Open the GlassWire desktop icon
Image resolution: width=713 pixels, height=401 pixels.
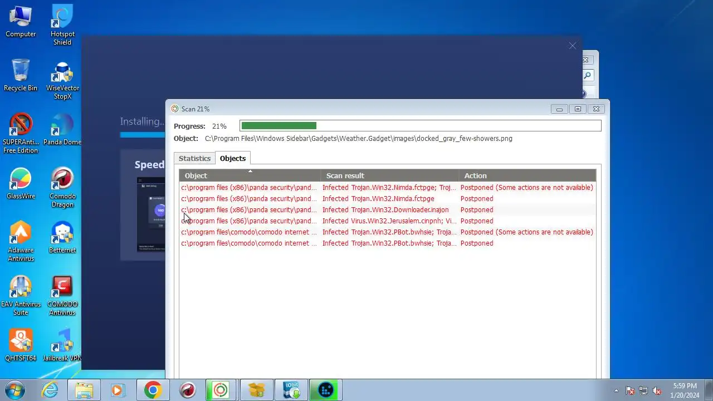[21, 183]
